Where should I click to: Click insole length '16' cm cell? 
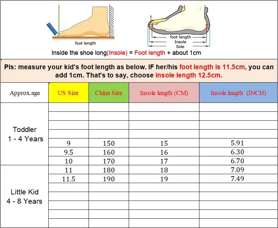pyautogui.click(x=164, y=152)
